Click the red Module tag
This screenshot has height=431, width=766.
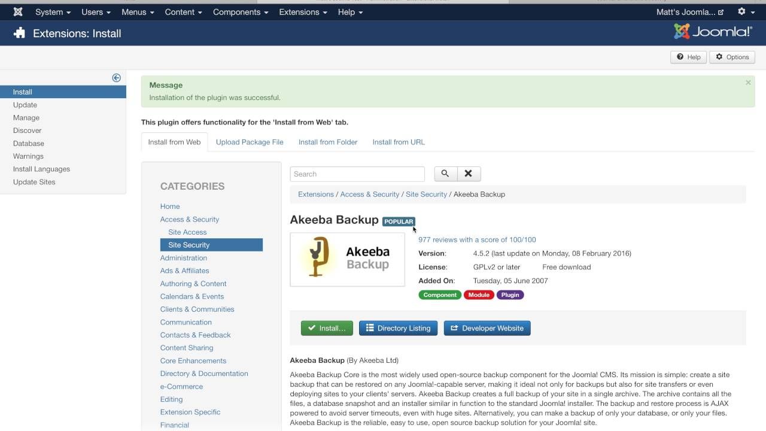point(479,295)
